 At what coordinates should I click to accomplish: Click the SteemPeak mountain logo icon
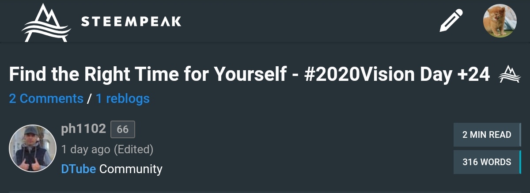click(46, 22)
